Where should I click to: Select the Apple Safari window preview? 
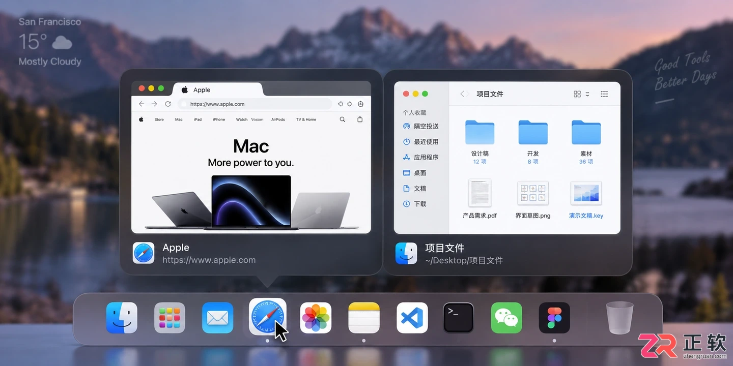(x=251, y=172)
